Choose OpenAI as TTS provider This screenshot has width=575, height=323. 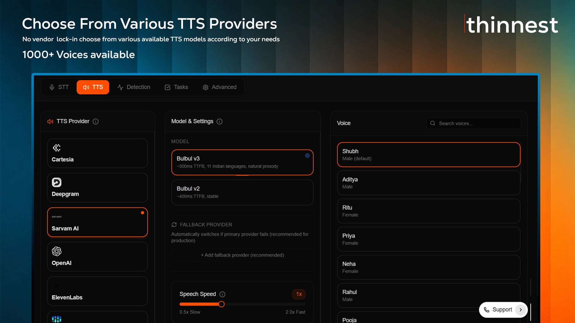click(x=97, y=257)
